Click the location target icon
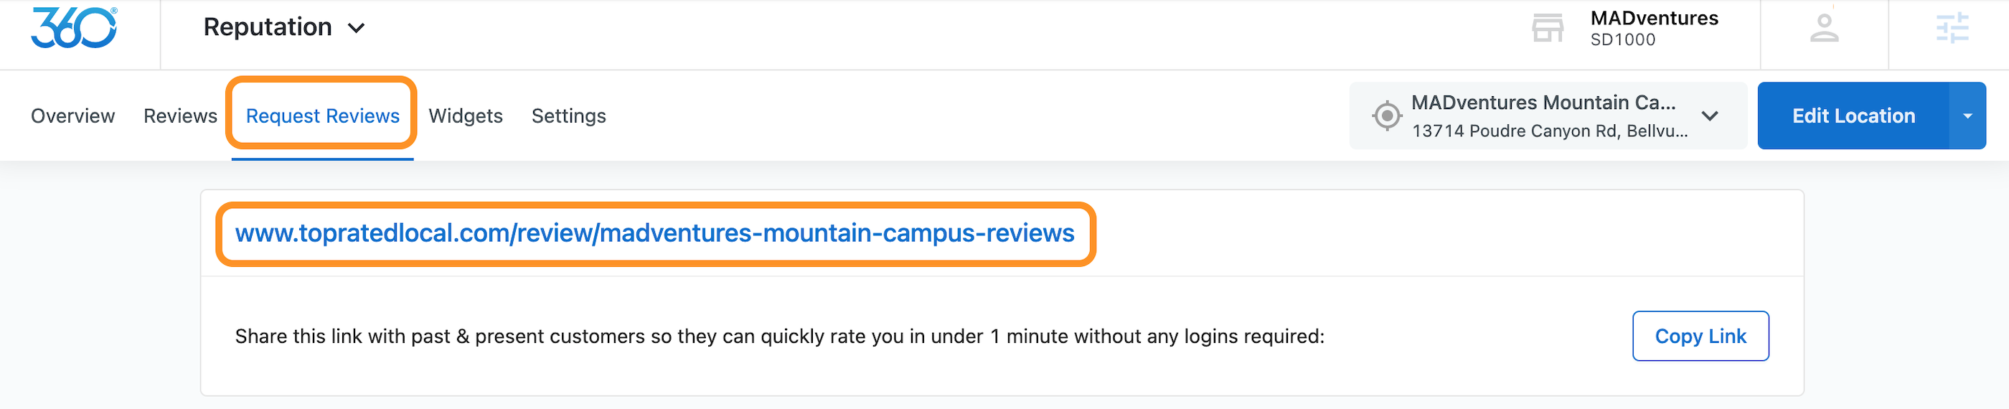Viewport: 2009px width, 409px height. click(1387, 116)
